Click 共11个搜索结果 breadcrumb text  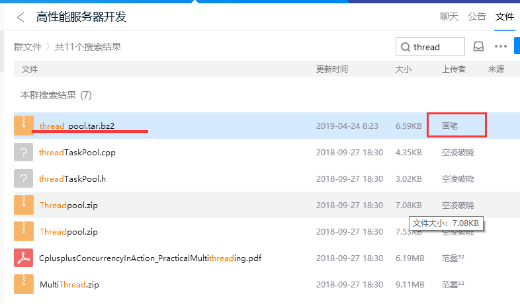point(88,47)
